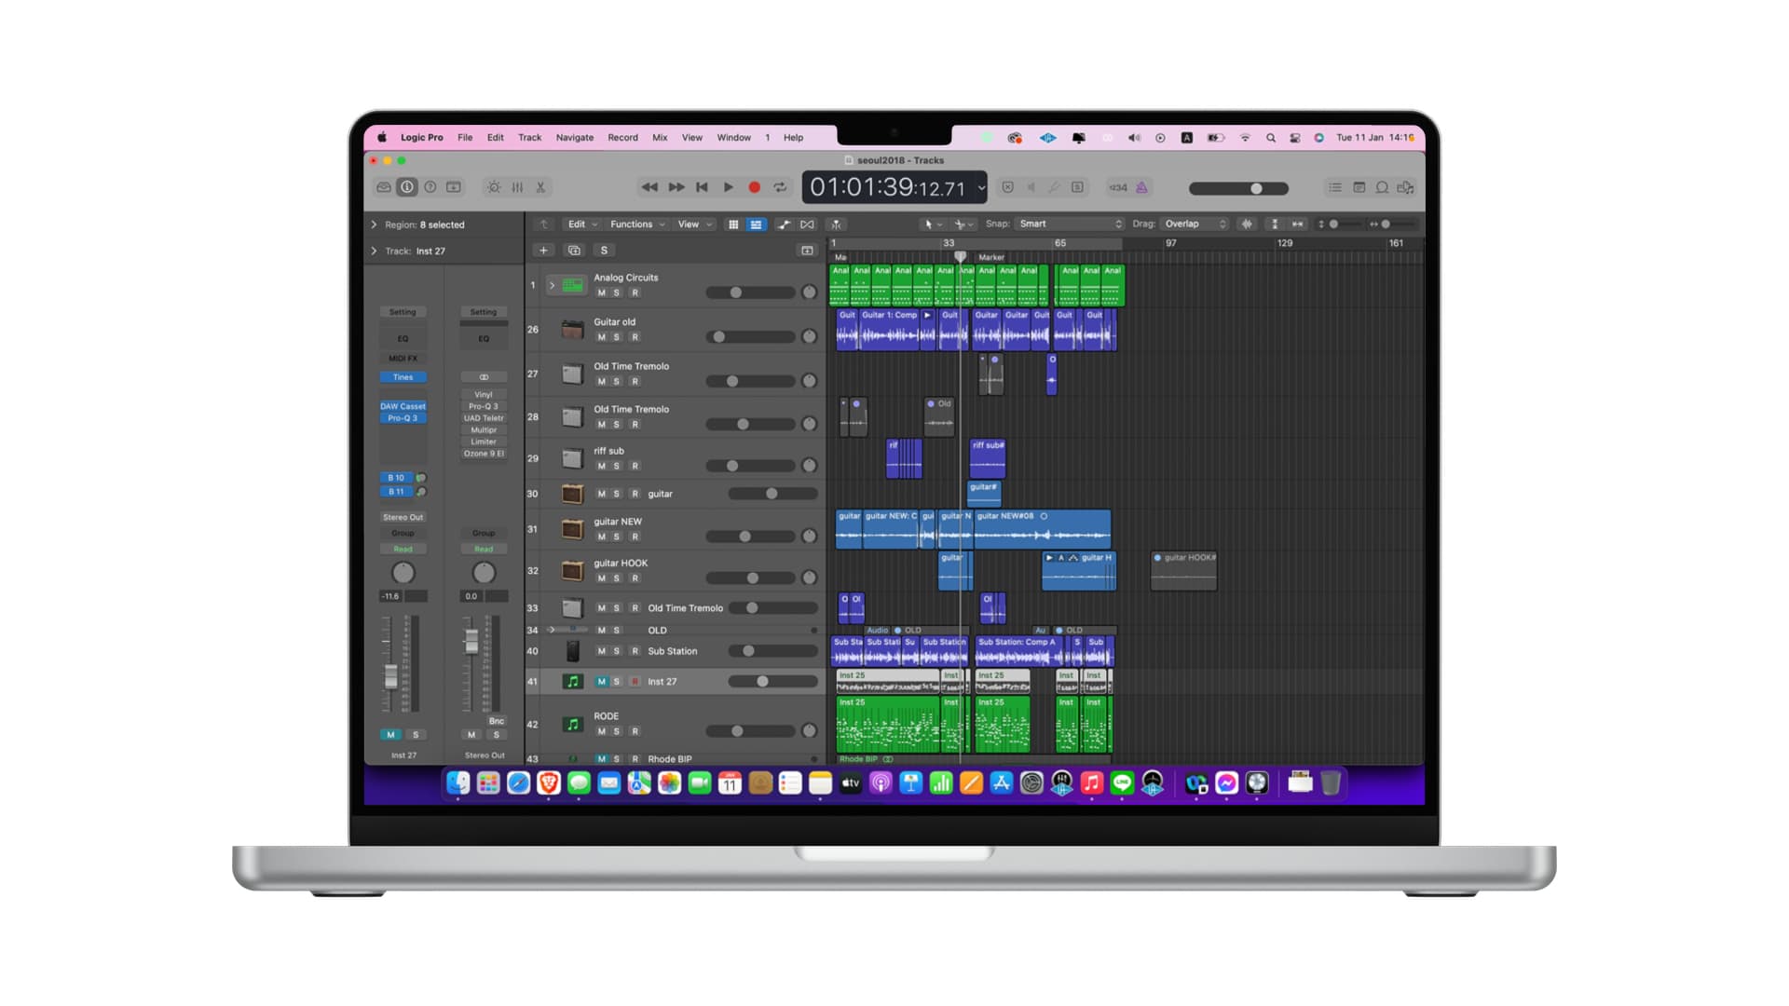This screenshot has height=1006, width=1789.
Task: Open the Loop Browser icon
Action: click(1382, 187)
